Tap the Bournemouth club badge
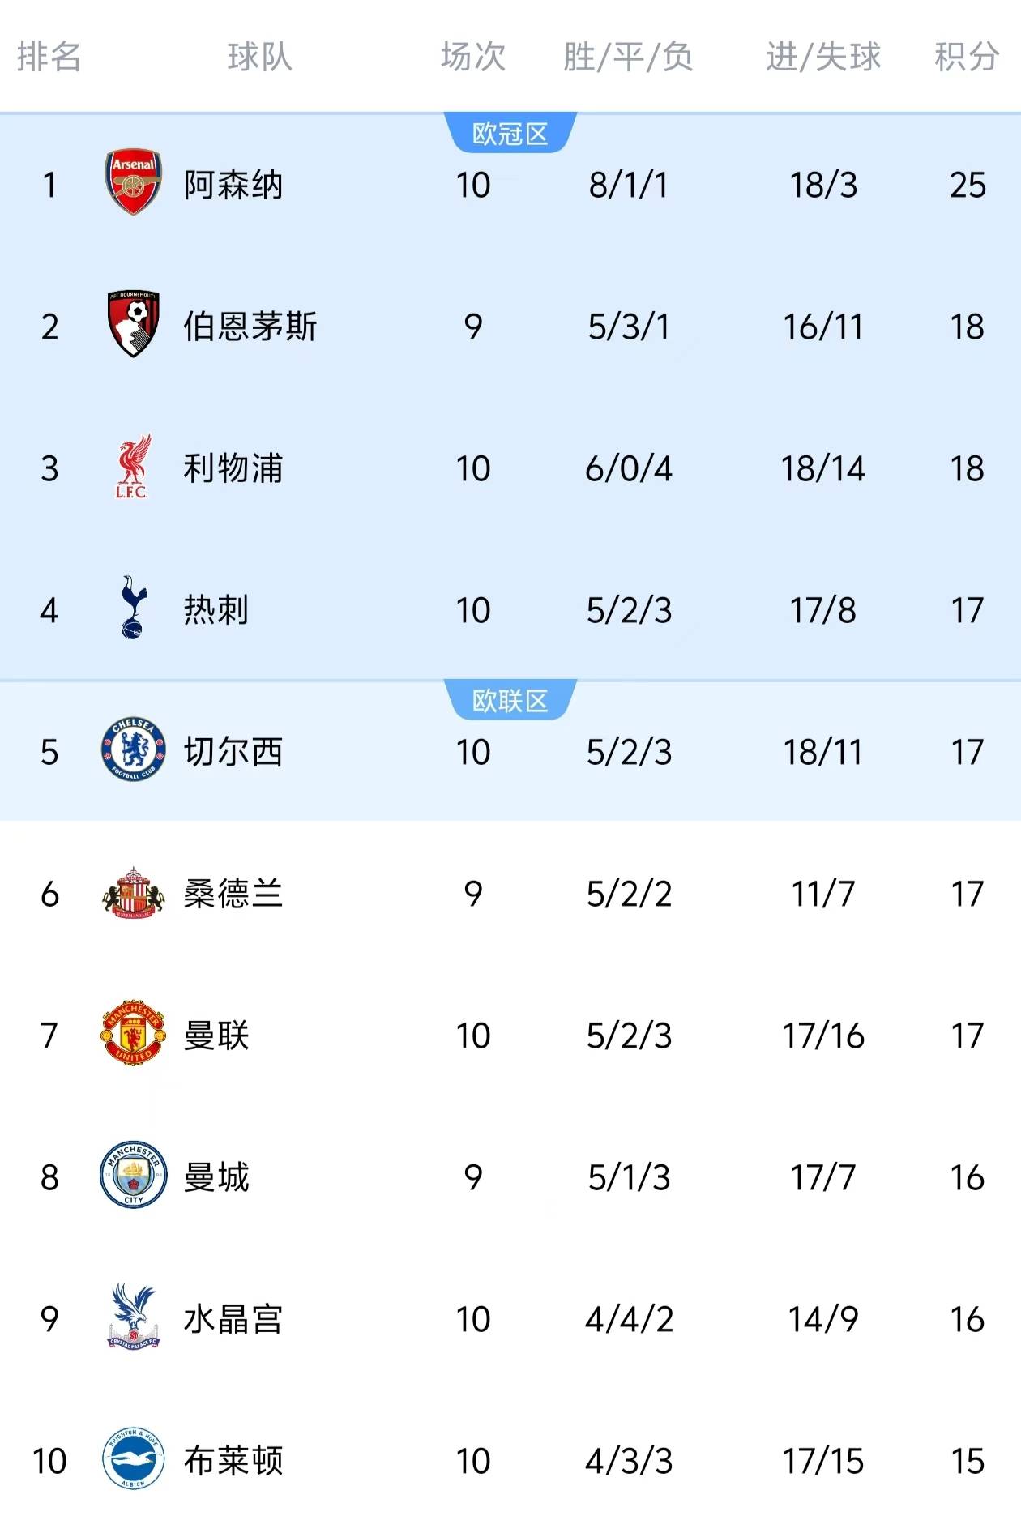 click(x=133, y=324)
